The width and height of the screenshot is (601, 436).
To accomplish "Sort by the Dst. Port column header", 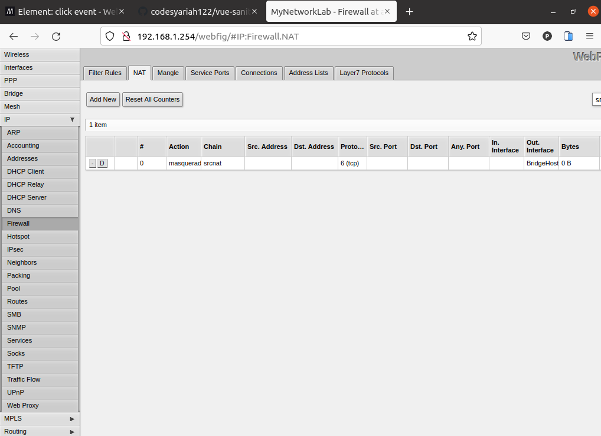I will (x=428, y=147).
